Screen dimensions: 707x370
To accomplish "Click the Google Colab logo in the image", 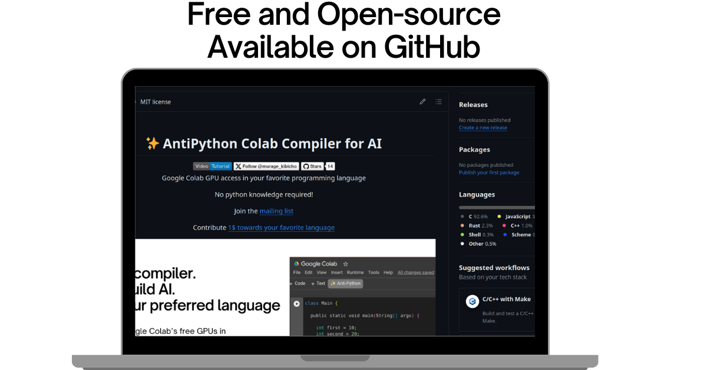I will point(297,264).
